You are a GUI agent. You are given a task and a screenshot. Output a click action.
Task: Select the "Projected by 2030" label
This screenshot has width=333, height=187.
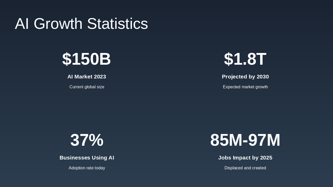[x=245, y=77]
